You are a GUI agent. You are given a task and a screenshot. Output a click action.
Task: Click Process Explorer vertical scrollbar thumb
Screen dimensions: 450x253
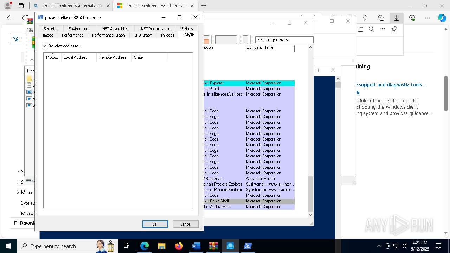(310, 194)
